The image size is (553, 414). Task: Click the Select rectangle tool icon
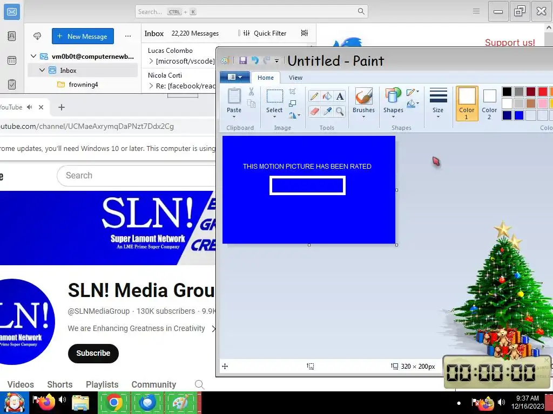[x=274, y=96]
